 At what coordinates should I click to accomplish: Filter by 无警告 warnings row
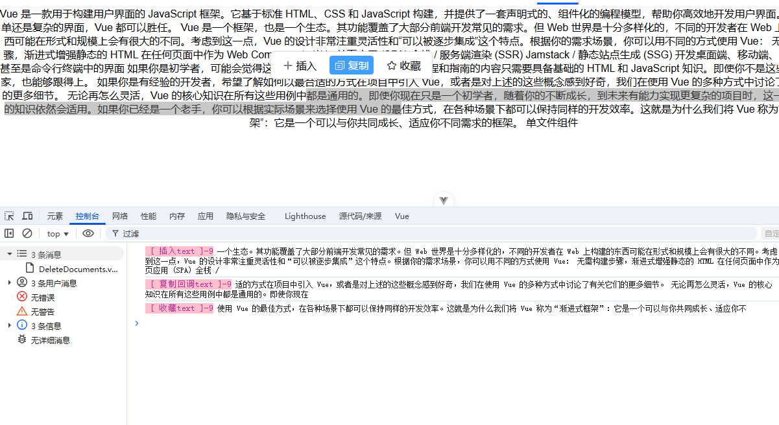pos(62,311)
